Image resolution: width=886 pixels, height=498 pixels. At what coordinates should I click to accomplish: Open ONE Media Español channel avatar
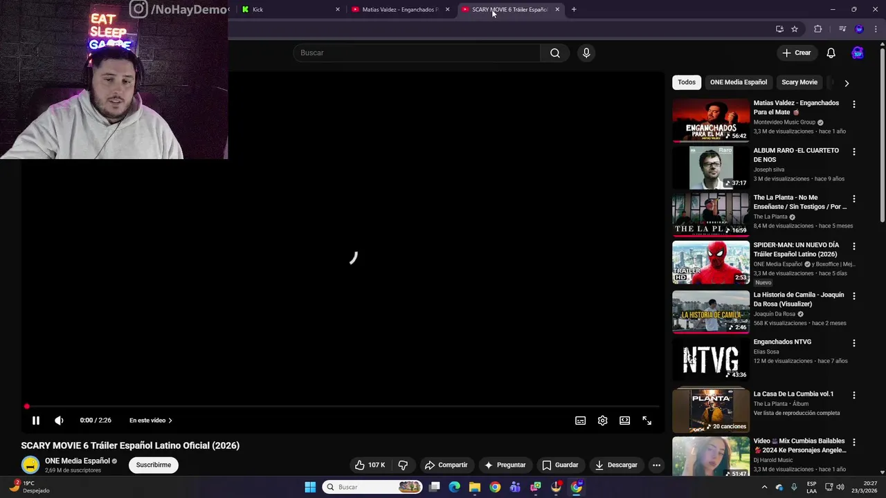pos(30,465)
